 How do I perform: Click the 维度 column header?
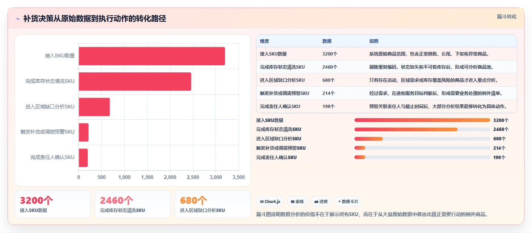point(264,41)
